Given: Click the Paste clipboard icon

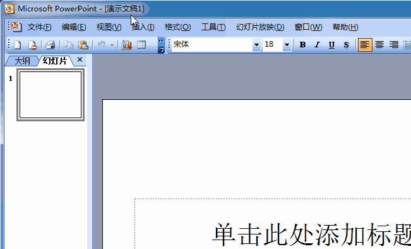Looking at the screenshot, I should click(x=83, y=45).
